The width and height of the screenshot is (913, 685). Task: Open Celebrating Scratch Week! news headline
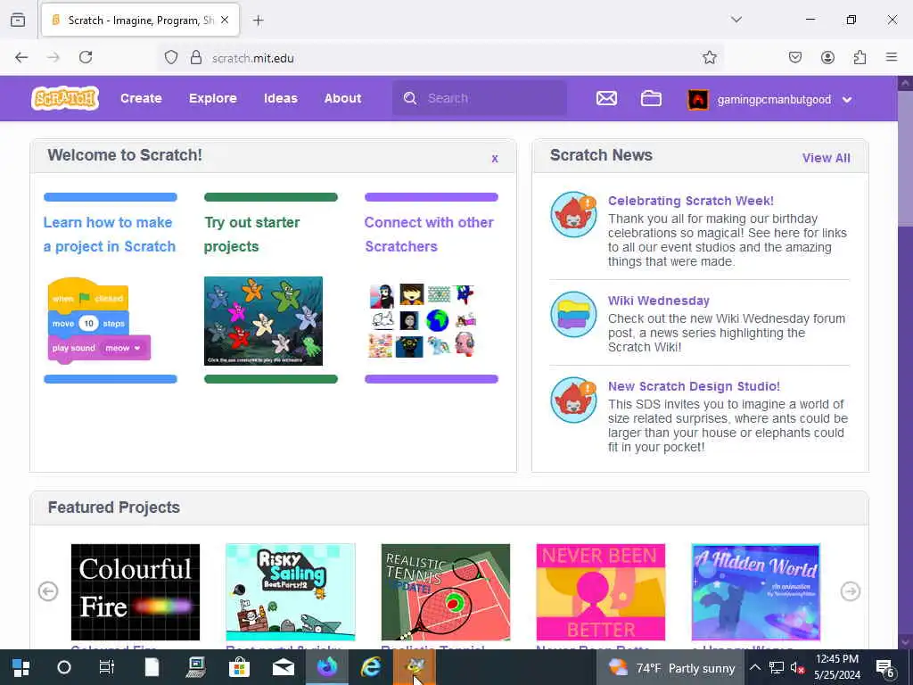point(691,201)
